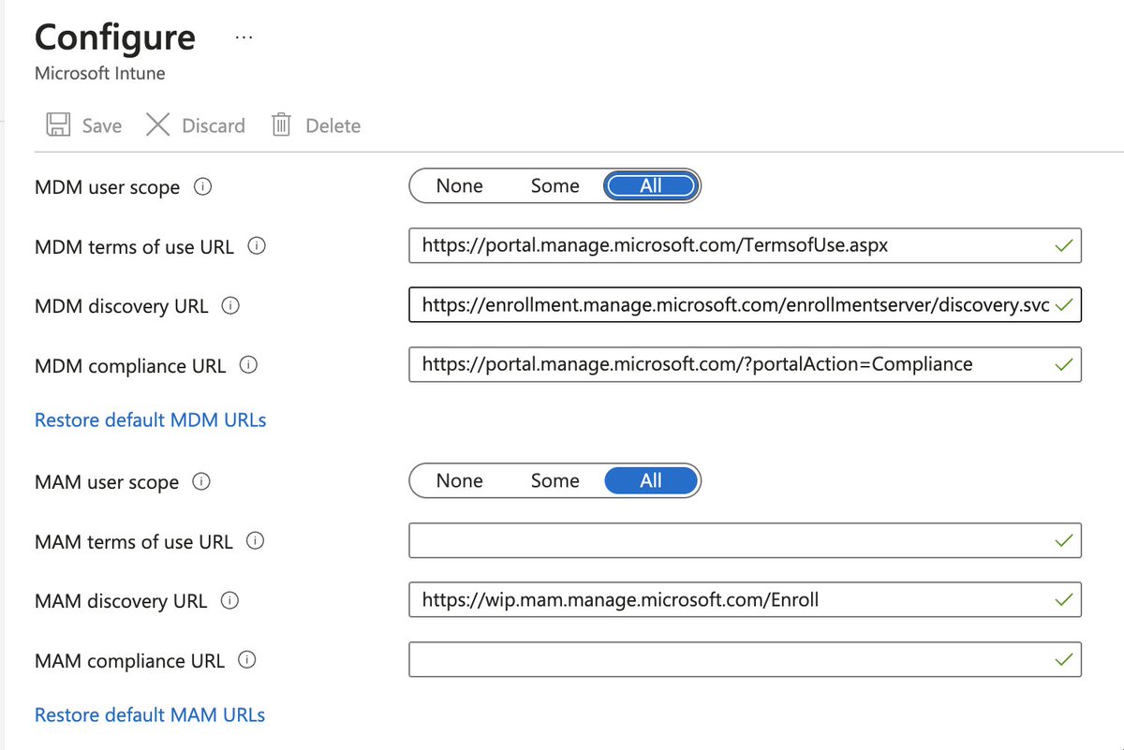
Task: Click the checkmark in MDM discovery URL field
Action: coord(1063,305)
